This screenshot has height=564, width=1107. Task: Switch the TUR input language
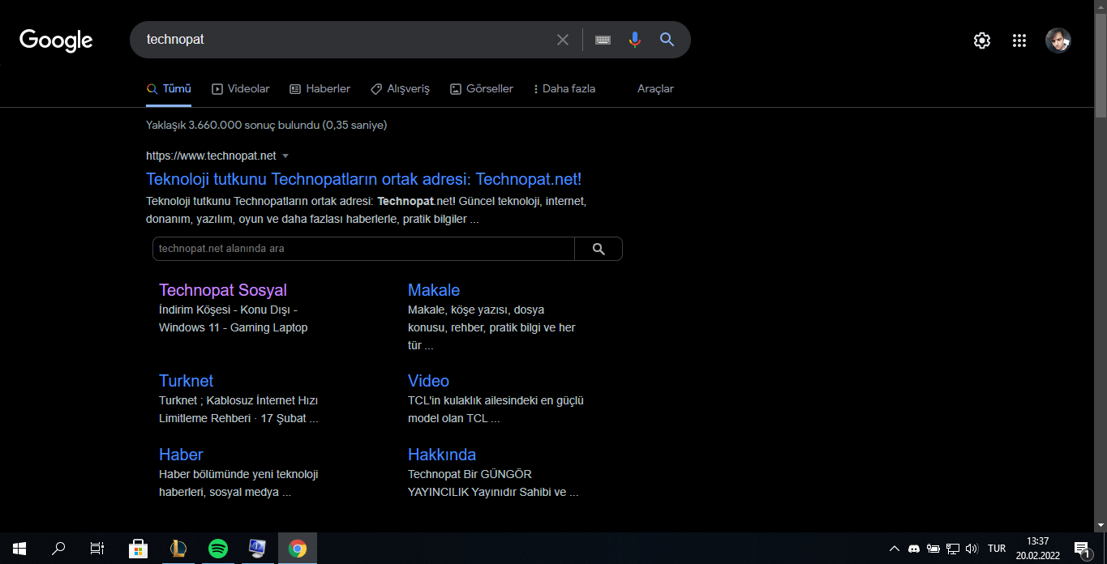coord(997,549)
